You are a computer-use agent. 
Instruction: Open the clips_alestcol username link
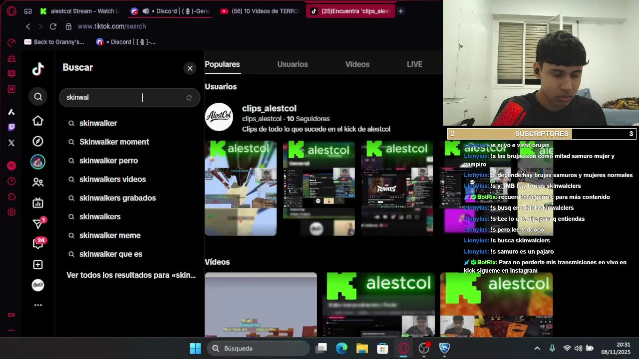pyautogui.click(x=269, y=108)
